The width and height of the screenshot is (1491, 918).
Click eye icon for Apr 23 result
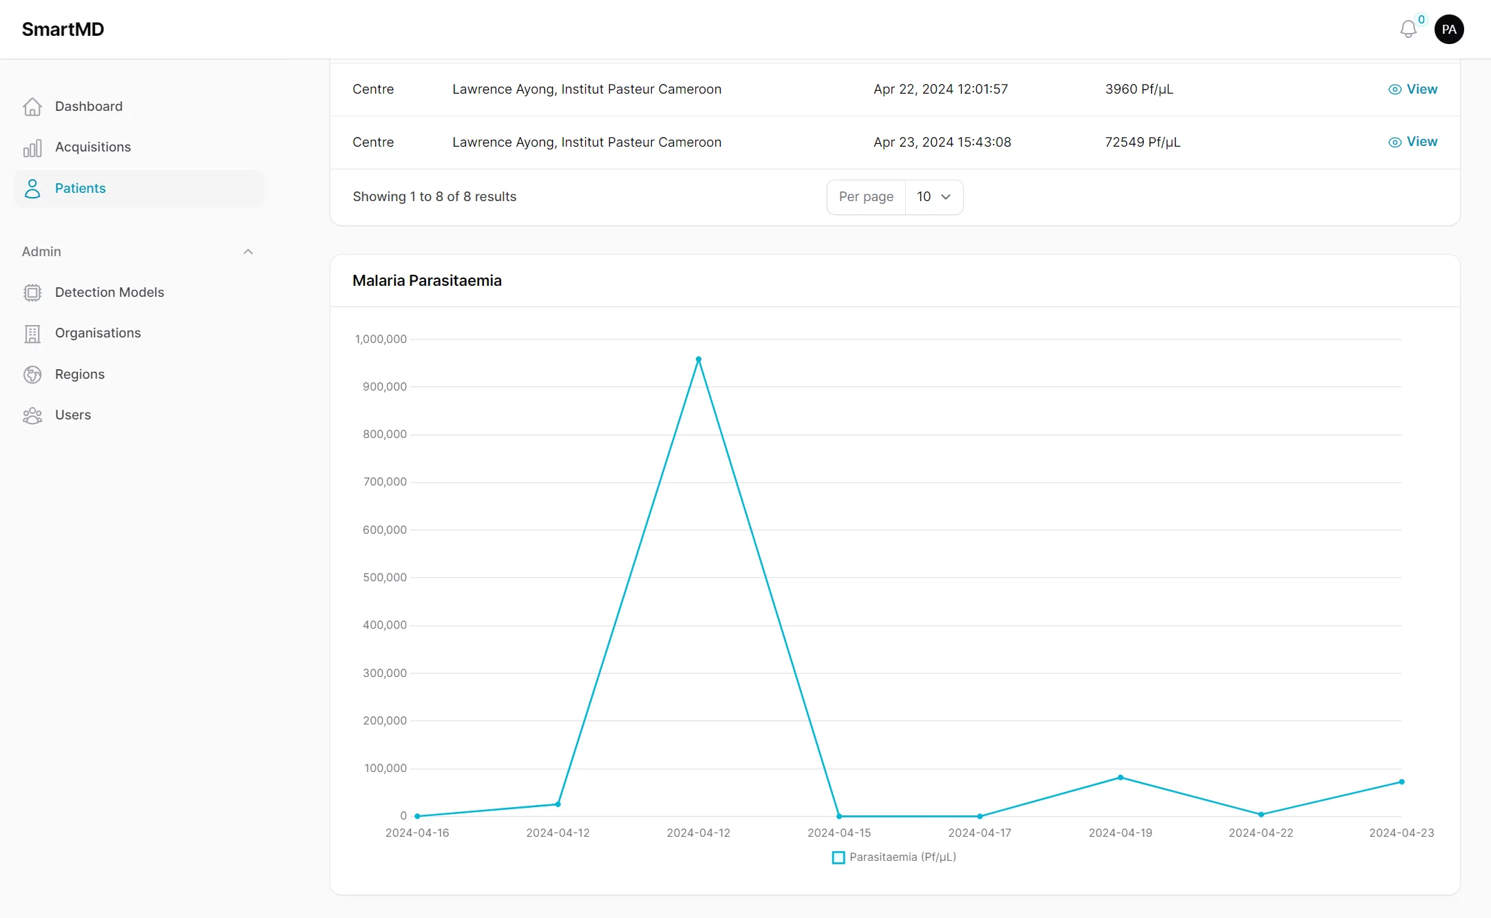[x=1395, y=142]
